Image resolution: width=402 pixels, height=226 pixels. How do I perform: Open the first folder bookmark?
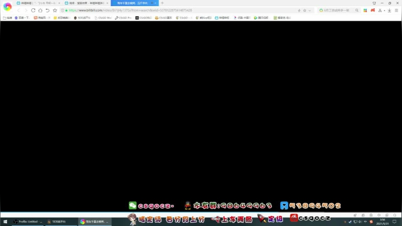(x=7, y=18)
